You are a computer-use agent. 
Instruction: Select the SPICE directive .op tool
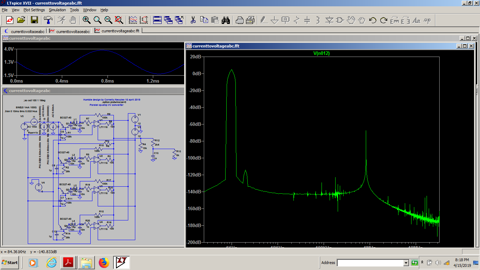[427, 20]
